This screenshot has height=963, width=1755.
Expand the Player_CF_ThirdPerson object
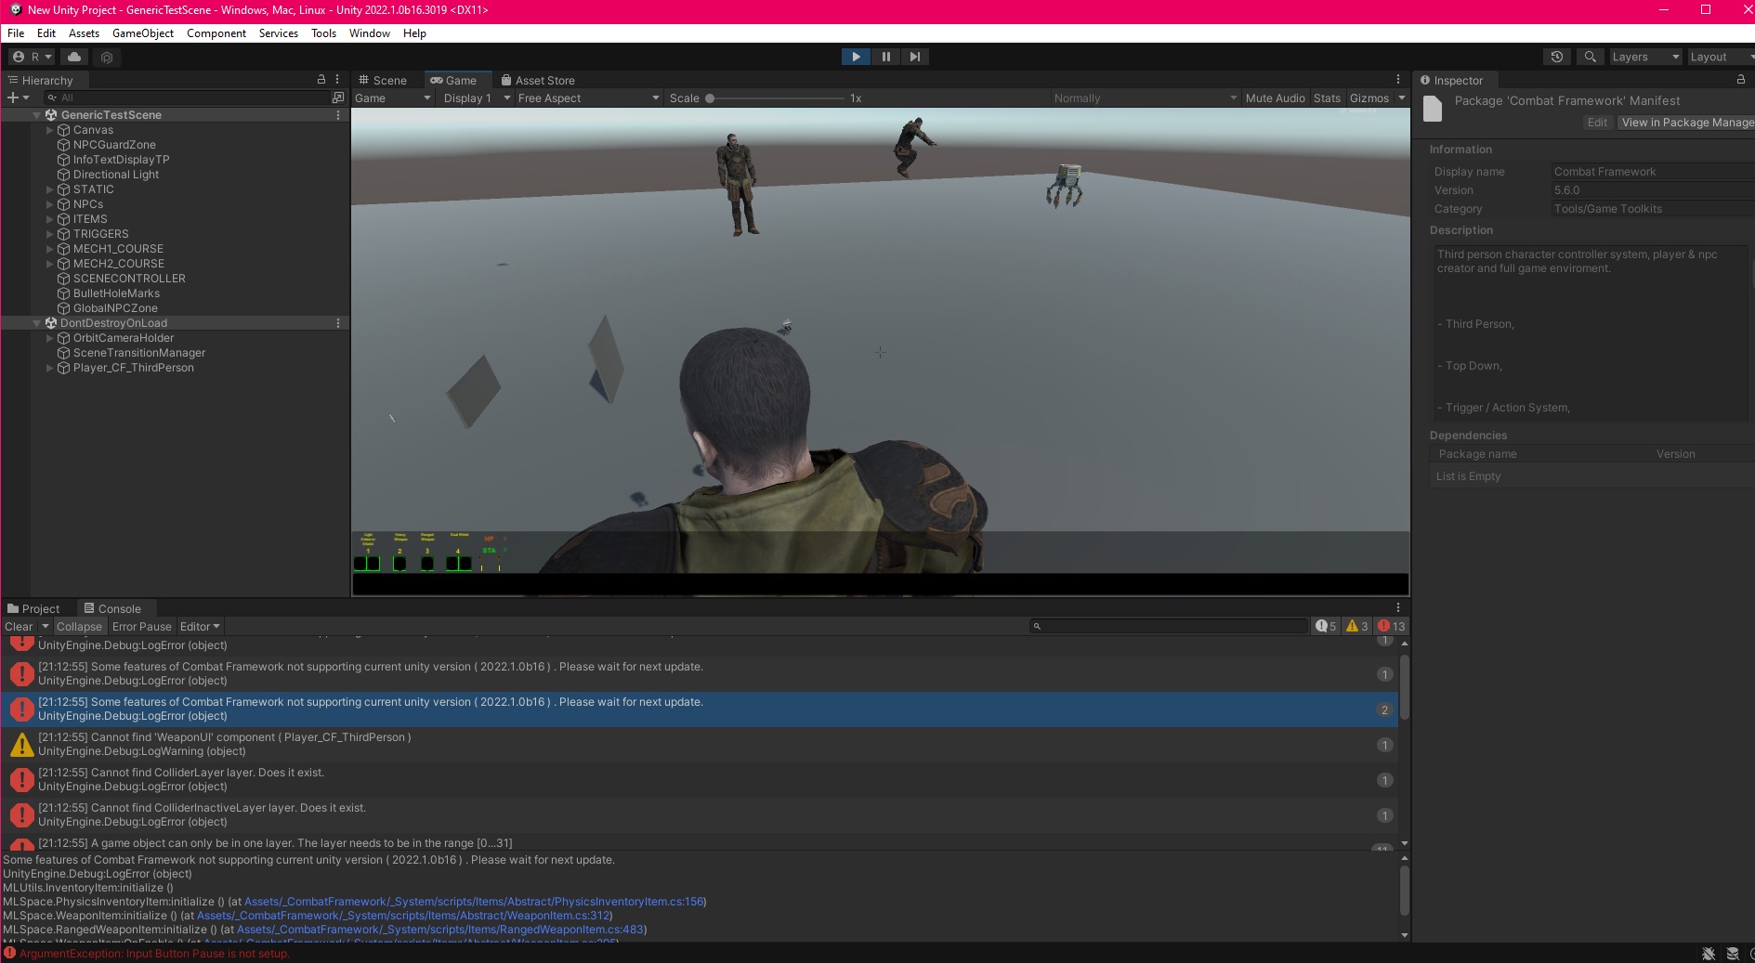(x=50, y=368)
